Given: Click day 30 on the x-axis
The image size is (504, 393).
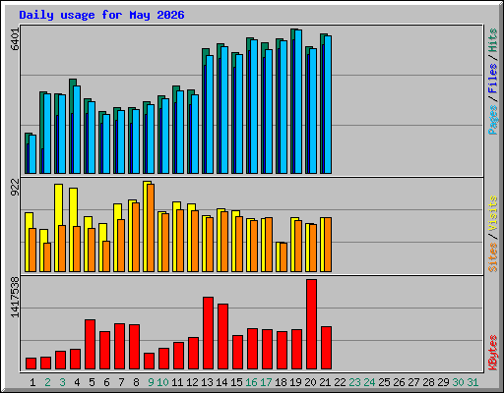Looking at the screenshot, I should point(458,382).
